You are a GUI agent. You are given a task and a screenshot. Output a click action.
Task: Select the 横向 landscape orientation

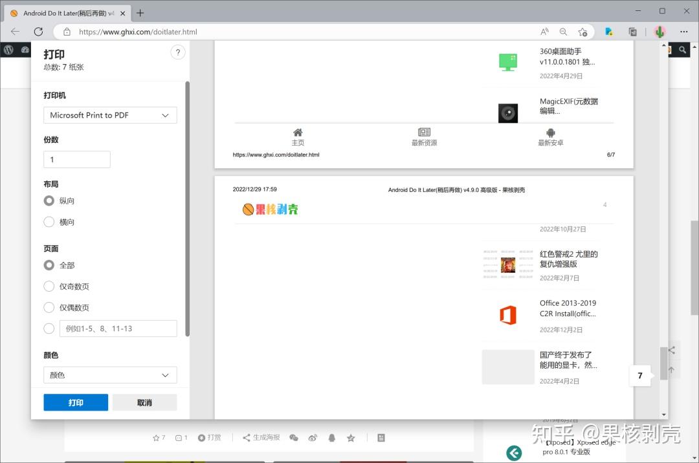(x=49, y=222)
